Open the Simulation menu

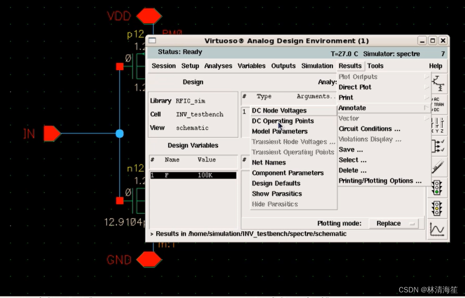pyautogui.click(x=317, y=66)
